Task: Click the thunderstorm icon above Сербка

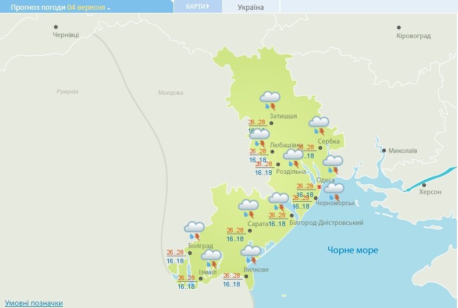Action: point(319,126)
